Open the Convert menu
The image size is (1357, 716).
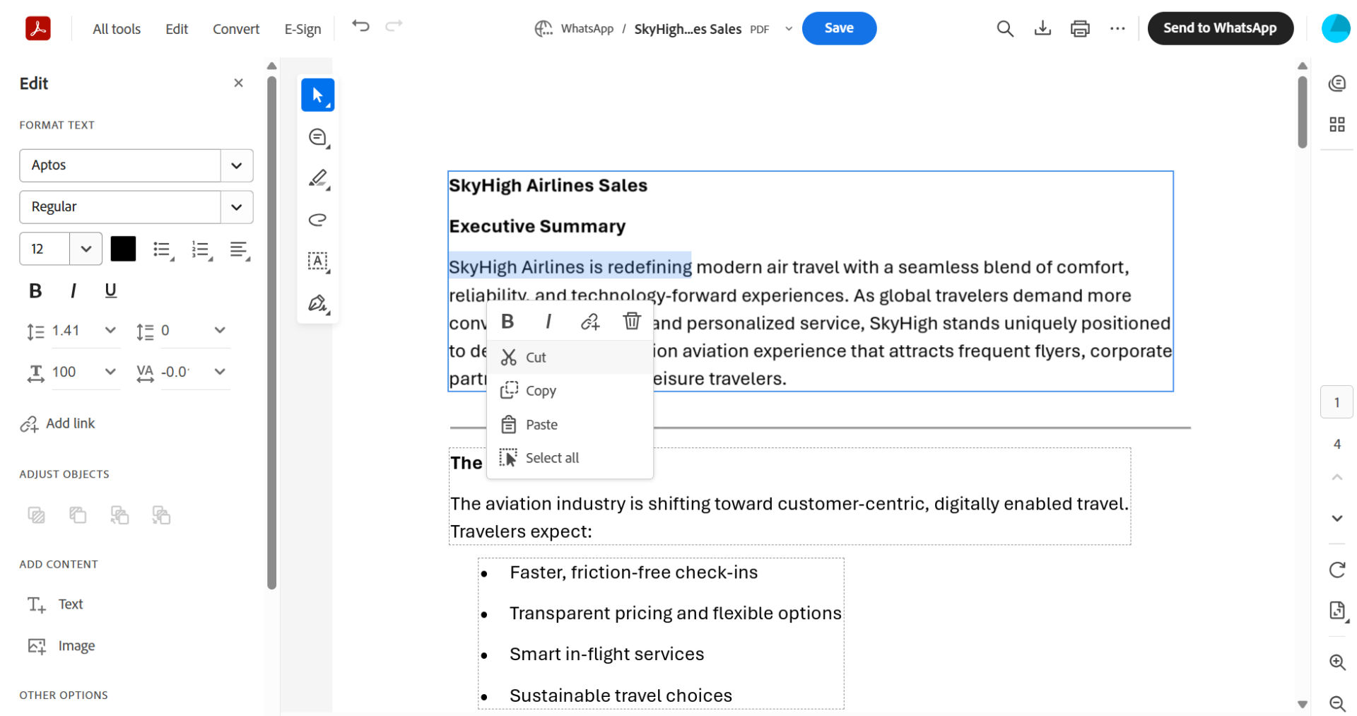coord(235,28)
